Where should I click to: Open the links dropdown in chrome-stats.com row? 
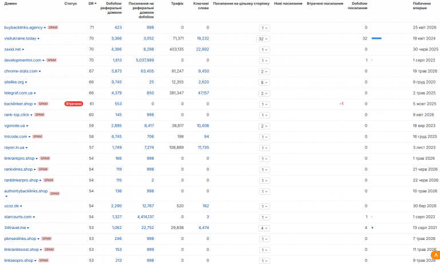coord(264,72)
